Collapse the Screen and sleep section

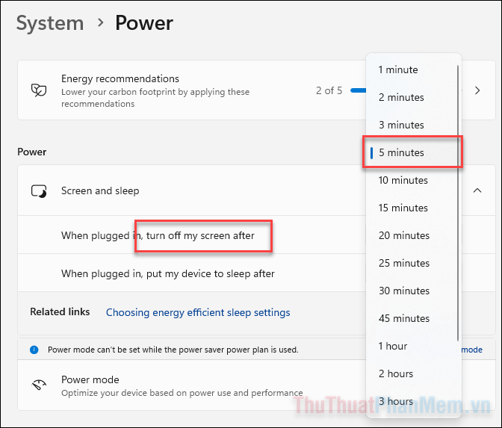[477, 190]
